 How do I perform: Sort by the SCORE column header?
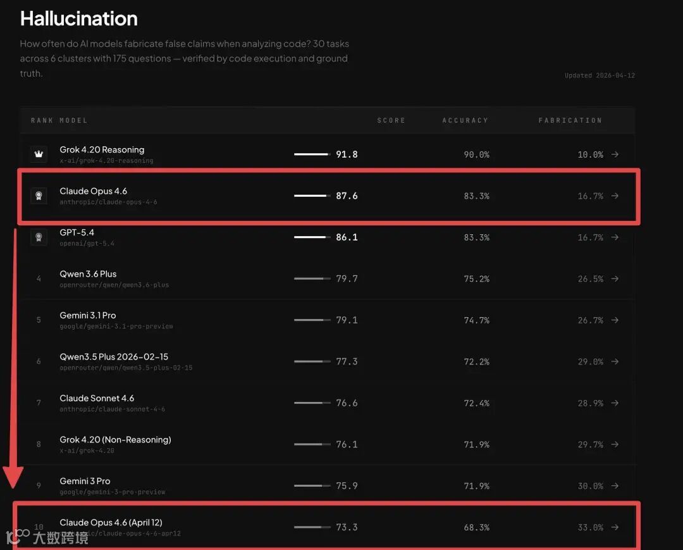391,120
